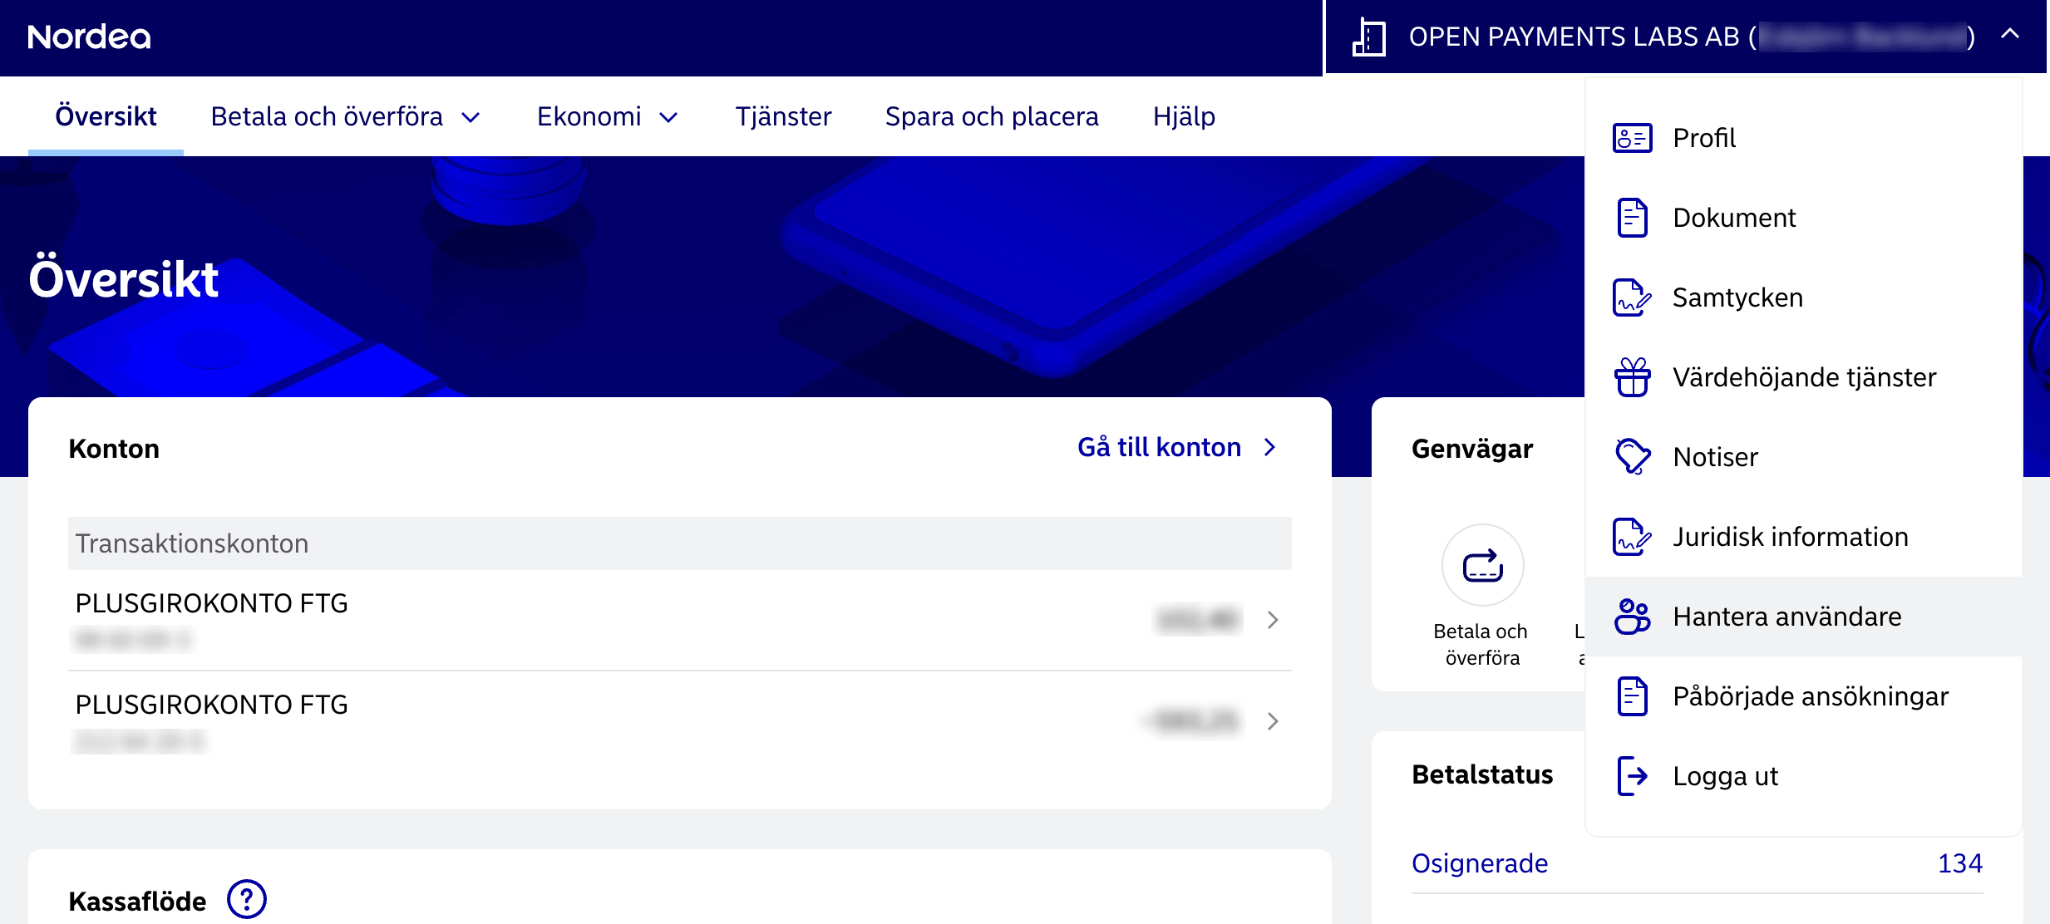Open the second PLUSGIROKONTO FTG account

point(678,720)
